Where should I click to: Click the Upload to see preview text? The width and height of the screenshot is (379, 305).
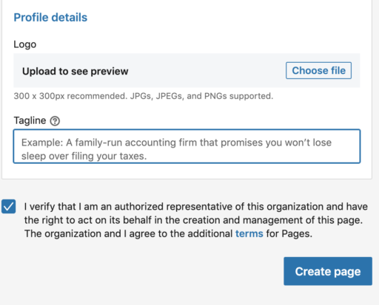pos(76,71)
